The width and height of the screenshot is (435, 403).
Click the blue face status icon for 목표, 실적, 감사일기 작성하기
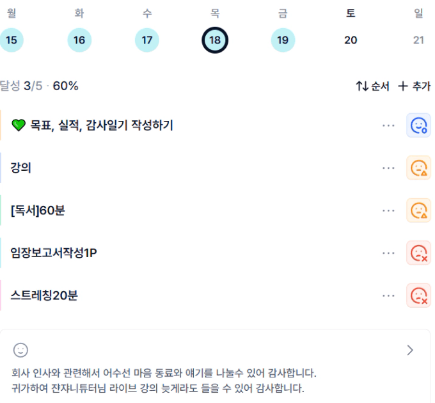[x=418, y=125]
